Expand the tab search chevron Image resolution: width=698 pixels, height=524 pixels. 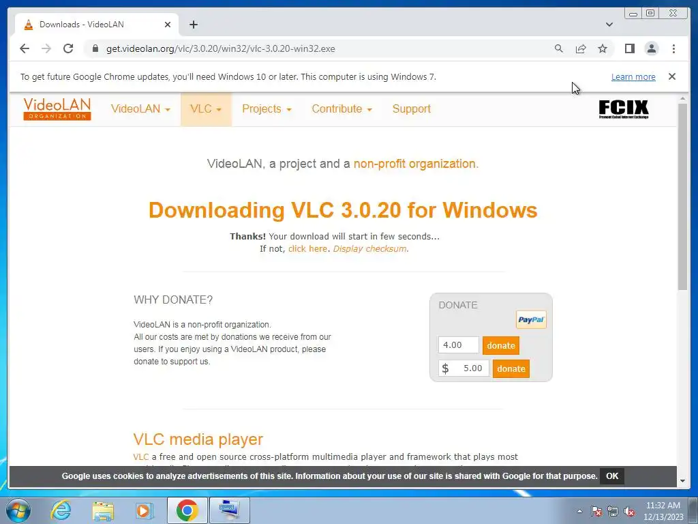click(609, 25)
